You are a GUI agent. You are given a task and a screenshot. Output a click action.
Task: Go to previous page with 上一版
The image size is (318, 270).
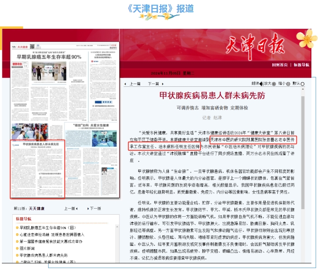(x=70, y=208)
